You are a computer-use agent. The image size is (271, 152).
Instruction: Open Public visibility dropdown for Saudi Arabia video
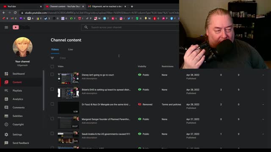144,134
